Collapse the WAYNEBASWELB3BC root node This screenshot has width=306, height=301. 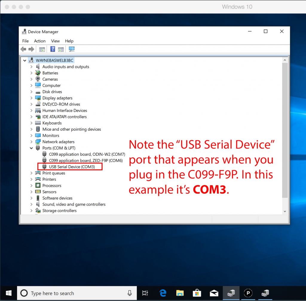click(x=25, y=60)
